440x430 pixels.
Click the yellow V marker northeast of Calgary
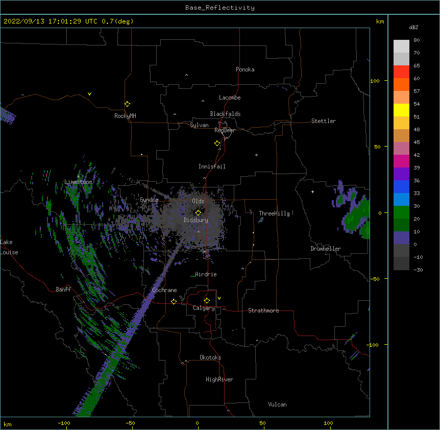point(219,298)
